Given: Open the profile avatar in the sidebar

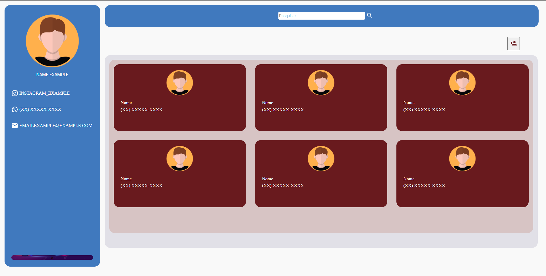Looking at the screenshot, I should coord(52,41).
